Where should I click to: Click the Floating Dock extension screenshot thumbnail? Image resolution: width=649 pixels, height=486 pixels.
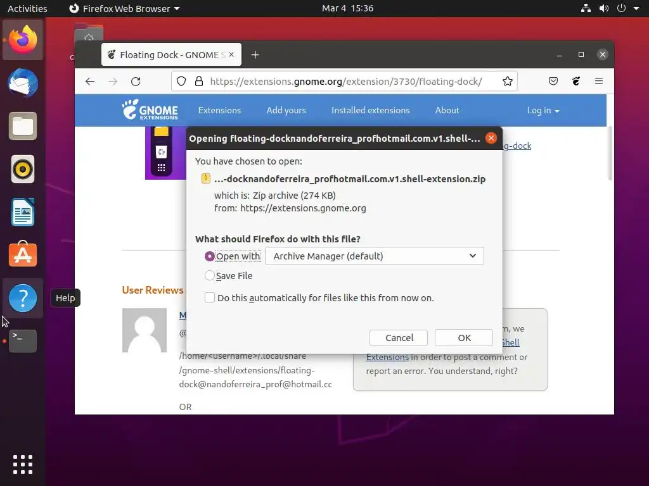tap(165, 153)
